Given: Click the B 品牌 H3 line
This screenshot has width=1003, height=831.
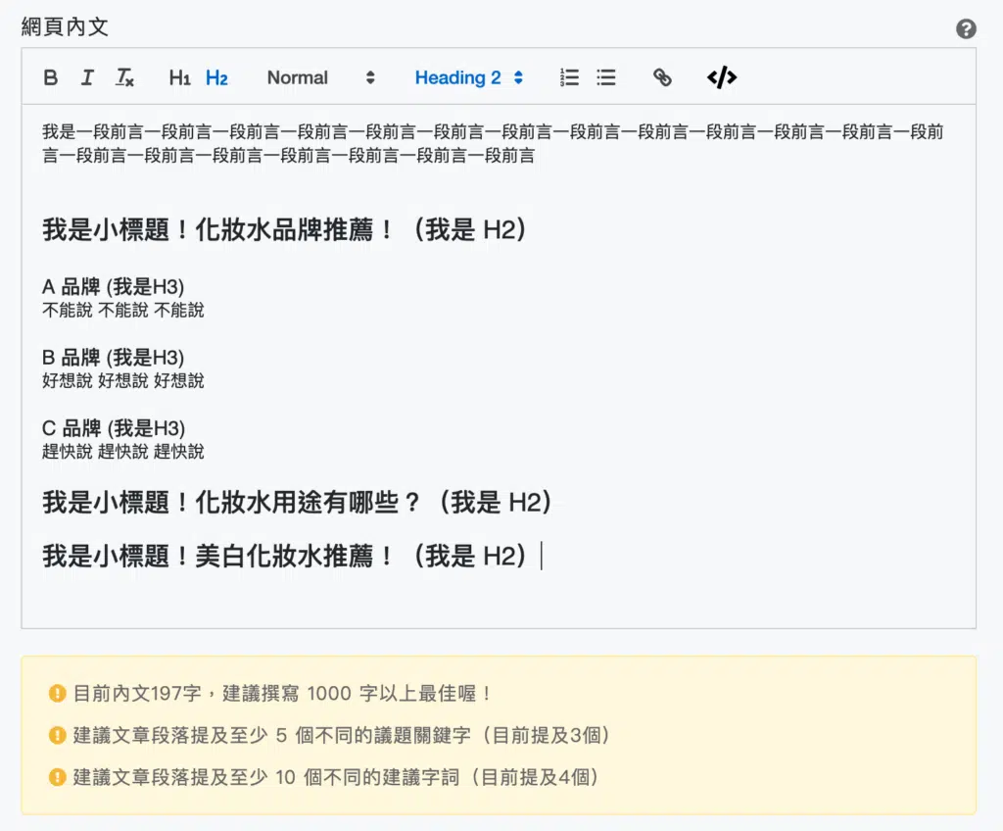Looking at the screenshot, I should (x=113, y=358).
